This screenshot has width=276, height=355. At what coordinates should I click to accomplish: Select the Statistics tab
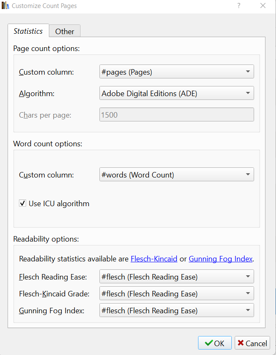click(x=28, y=31)
